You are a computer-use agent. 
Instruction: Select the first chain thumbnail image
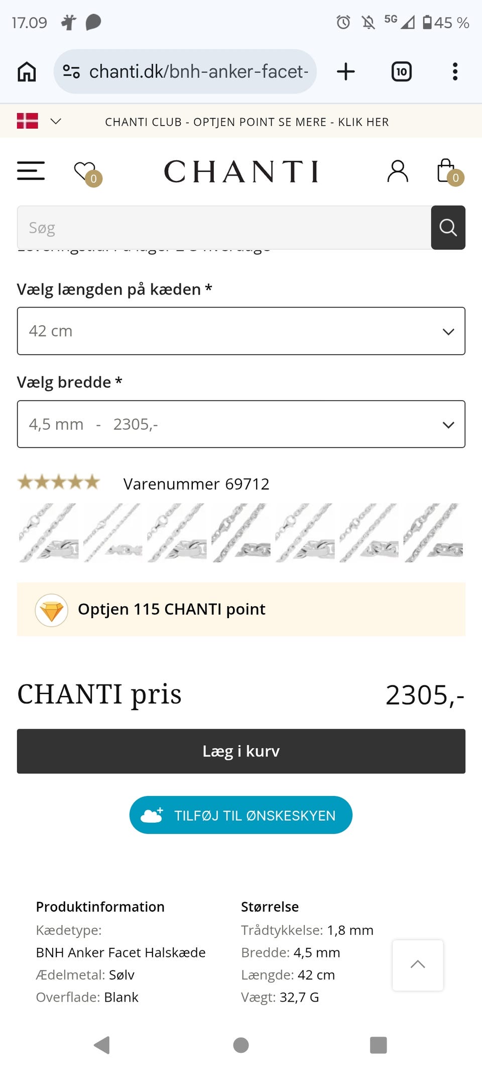point(49,533)
